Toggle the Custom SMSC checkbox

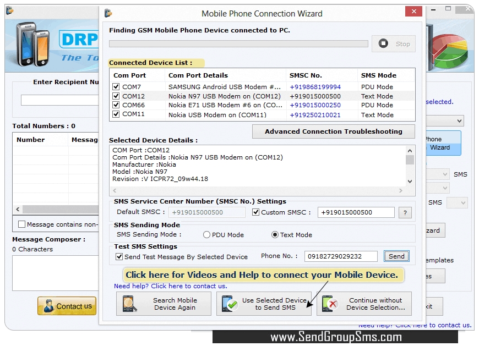pos(255,212)
